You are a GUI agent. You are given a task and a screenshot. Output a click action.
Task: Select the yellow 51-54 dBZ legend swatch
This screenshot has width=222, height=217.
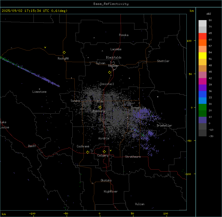(x=202, y=55)
